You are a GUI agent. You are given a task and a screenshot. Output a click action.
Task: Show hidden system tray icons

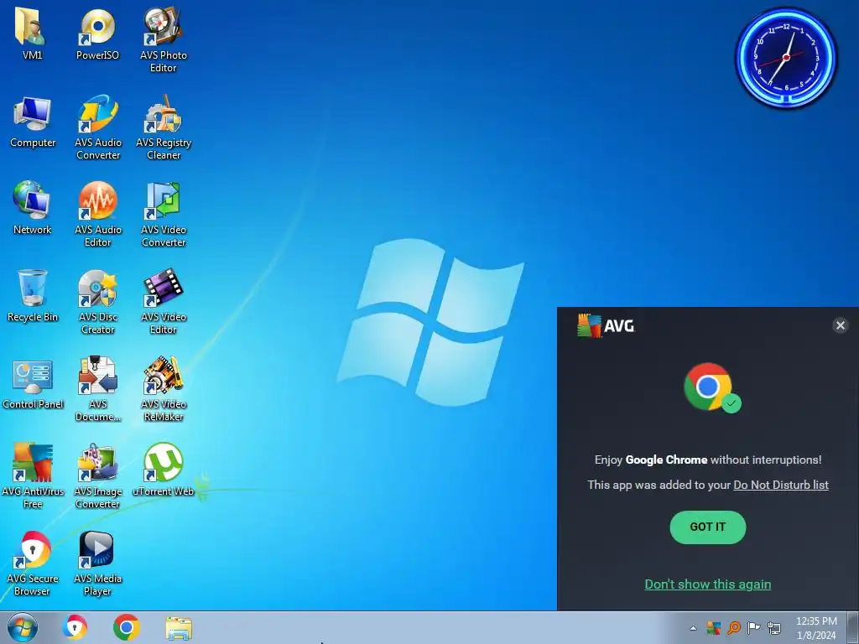point(693,628)
